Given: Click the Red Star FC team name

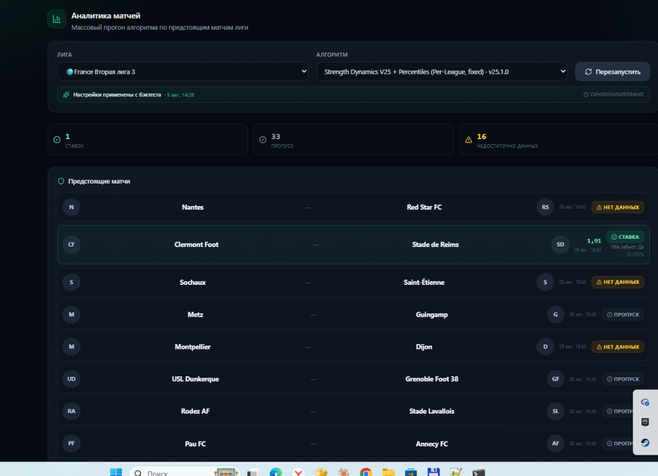Looking at the screenshot, I should click(x=424, y=207).
